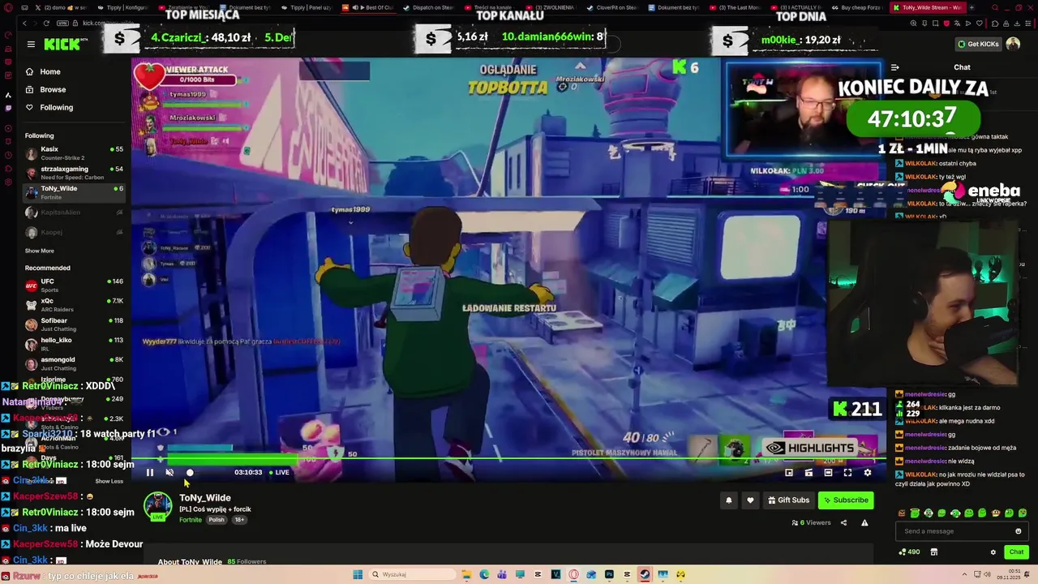This screenshot has height=584, width=1038.
Task: Open Steam from the taskbar
Action: [645, 574]
